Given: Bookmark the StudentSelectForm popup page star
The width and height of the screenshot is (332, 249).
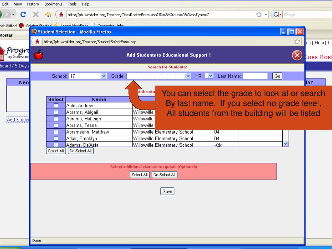Looking at the screenshot, I should [x=297, y=41].
